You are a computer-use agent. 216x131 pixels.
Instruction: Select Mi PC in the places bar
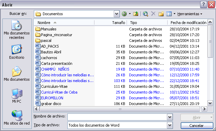click(x=17, y=96)
